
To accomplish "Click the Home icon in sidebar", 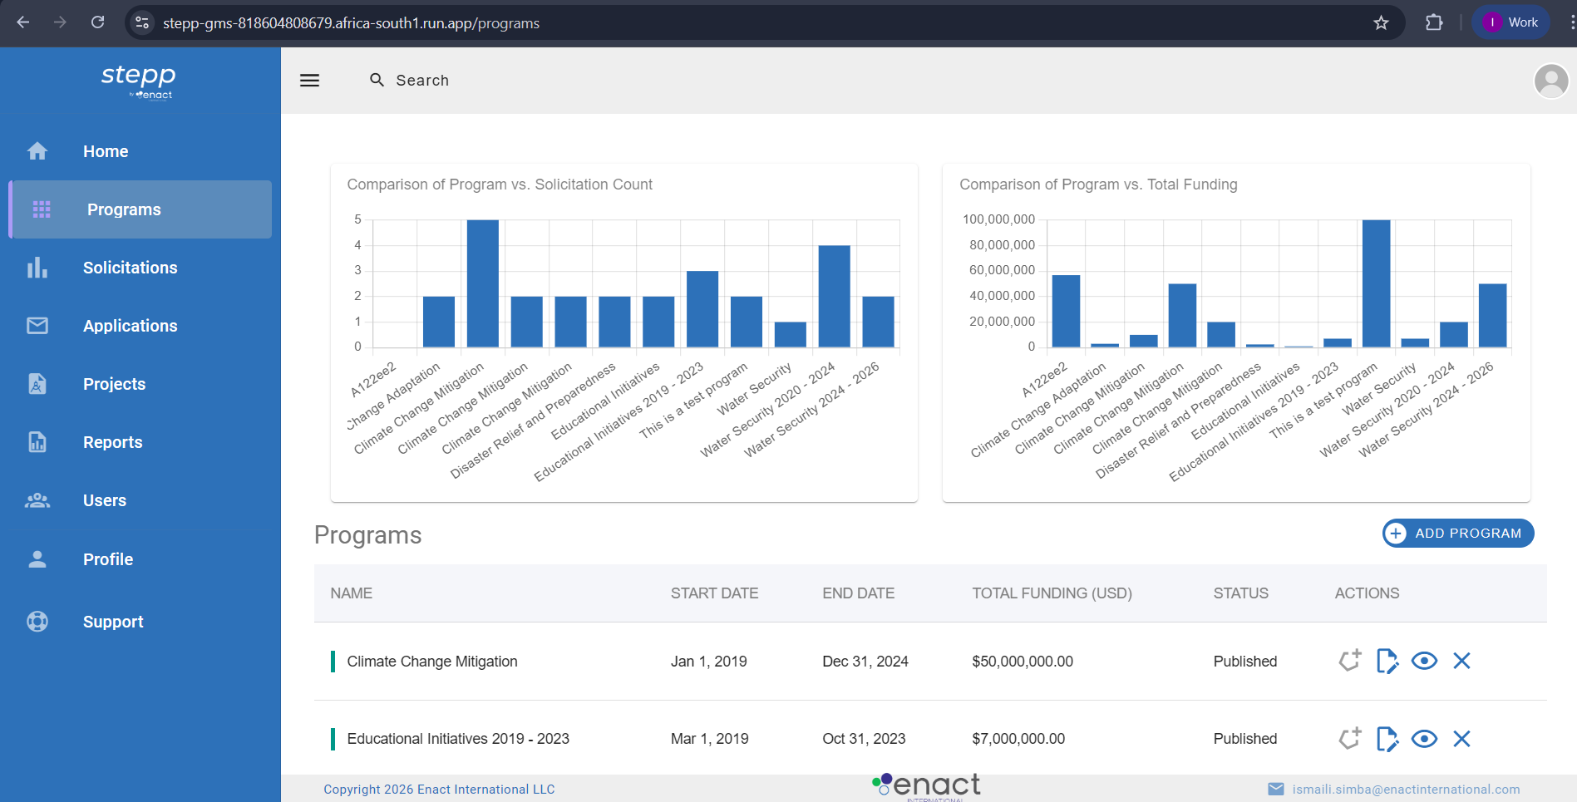I will 37,151.
